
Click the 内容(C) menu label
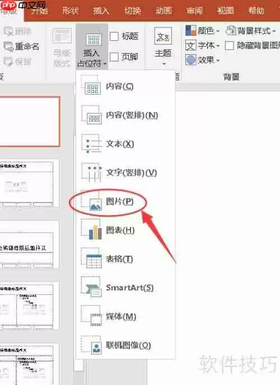[120, 86]
